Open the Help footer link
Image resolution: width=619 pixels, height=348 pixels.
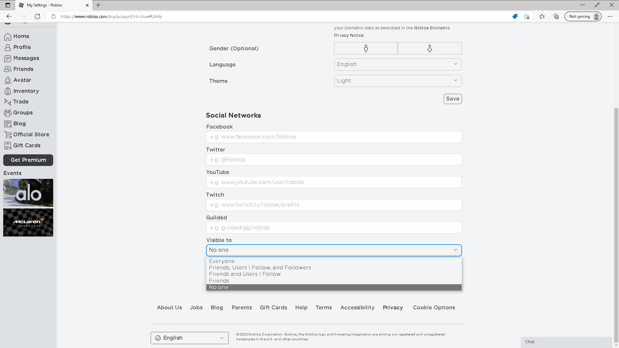[301, 307]
